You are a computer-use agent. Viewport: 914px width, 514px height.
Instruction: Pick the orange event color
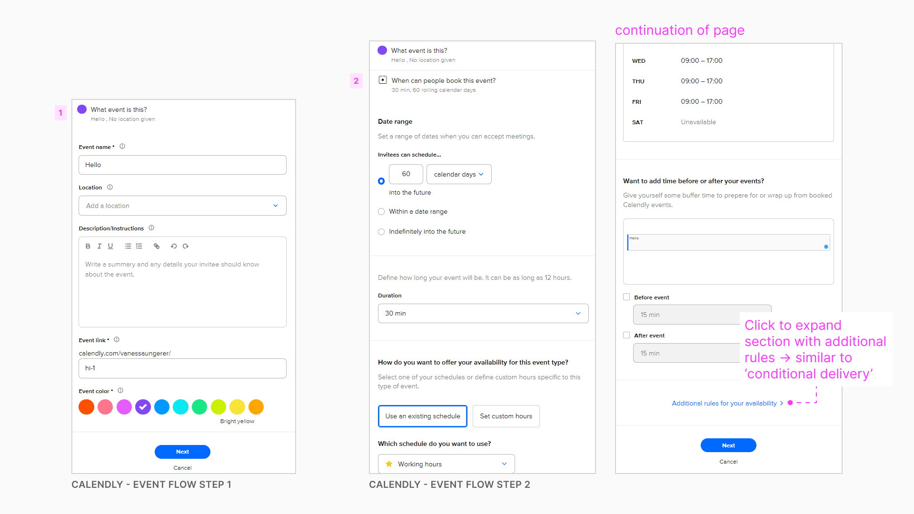[256, 407]
